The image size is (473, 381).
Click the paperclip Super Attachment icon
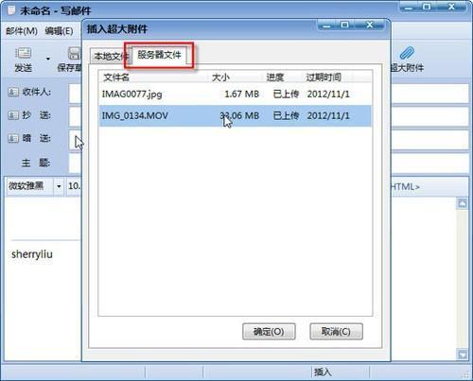pyautogui.click(x=407, y=53)
